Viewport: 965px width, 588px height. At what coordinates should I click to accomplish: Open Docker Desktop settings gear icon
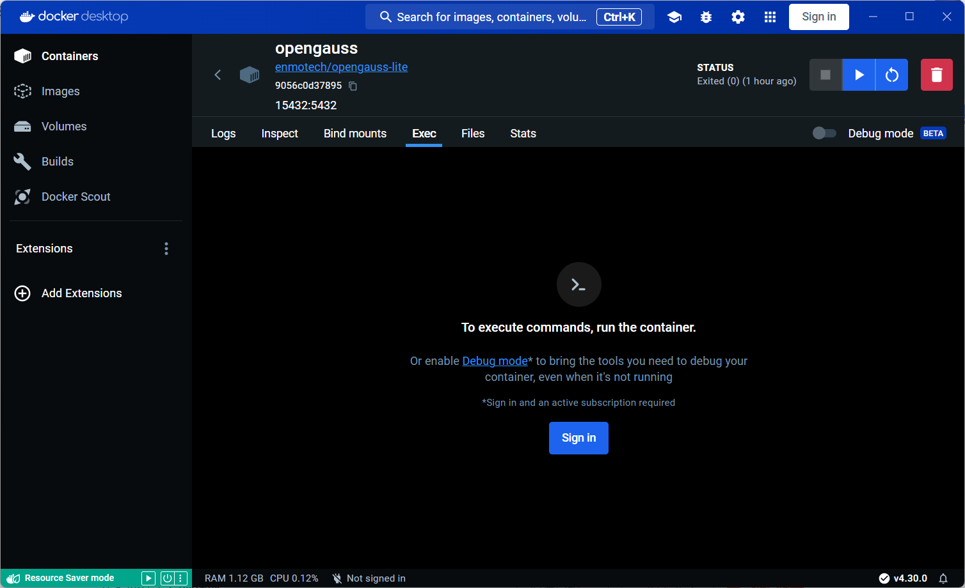tap(738, 17)
